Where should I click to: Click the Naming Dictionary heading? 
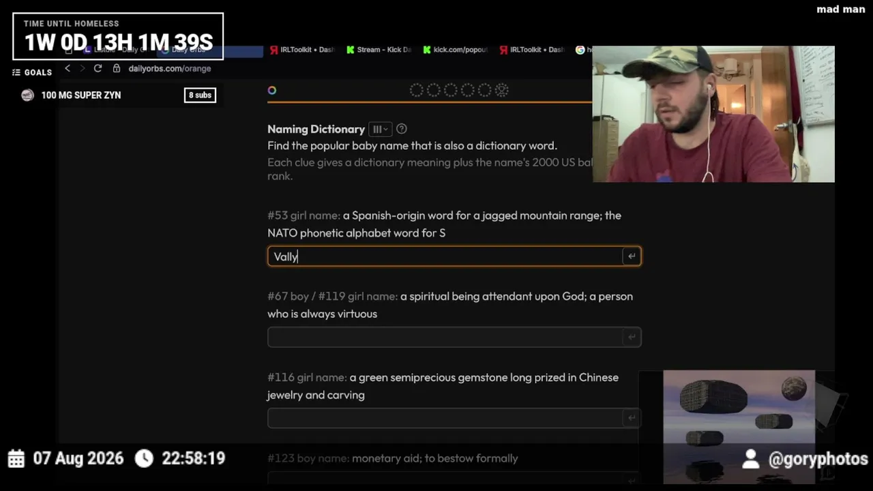[x=316, y=129]
